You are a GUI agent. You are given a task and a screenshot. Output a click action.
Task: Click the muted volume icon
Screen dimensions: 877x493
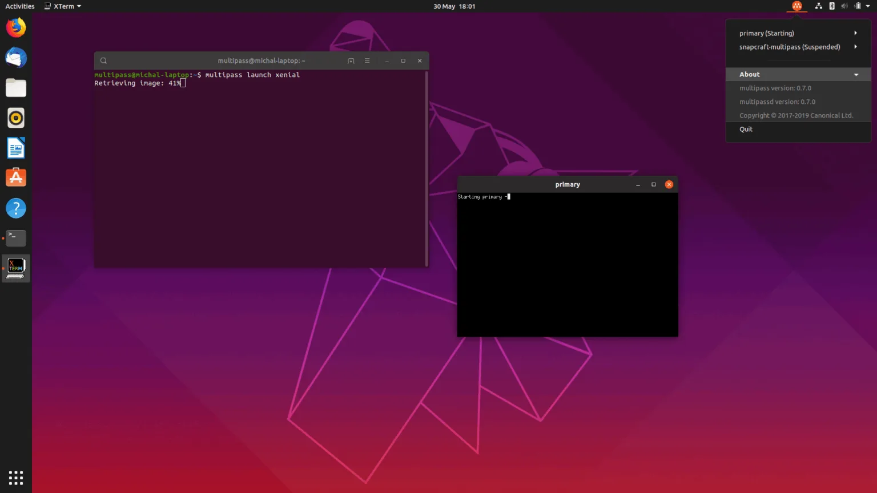(844, 6)
